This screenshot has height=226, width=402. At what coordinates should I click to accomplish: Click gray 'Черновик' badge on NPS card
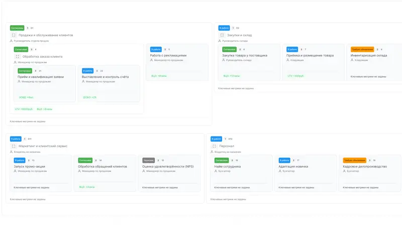tap(148, 160)
